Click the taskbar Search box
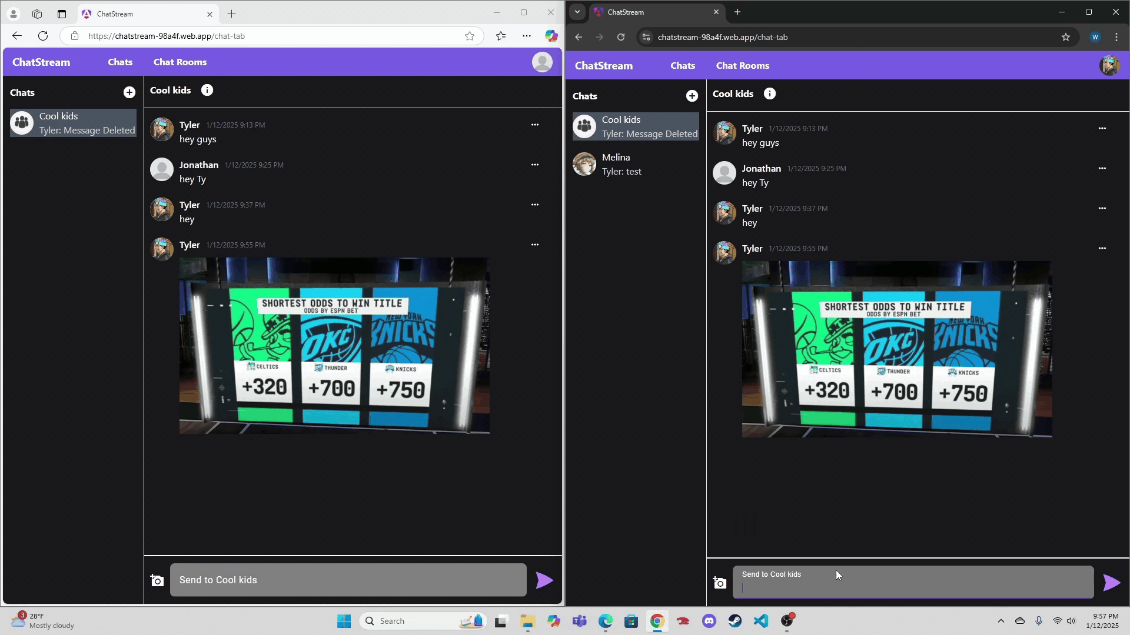1130x635 pixels. [x=423, y=621]
